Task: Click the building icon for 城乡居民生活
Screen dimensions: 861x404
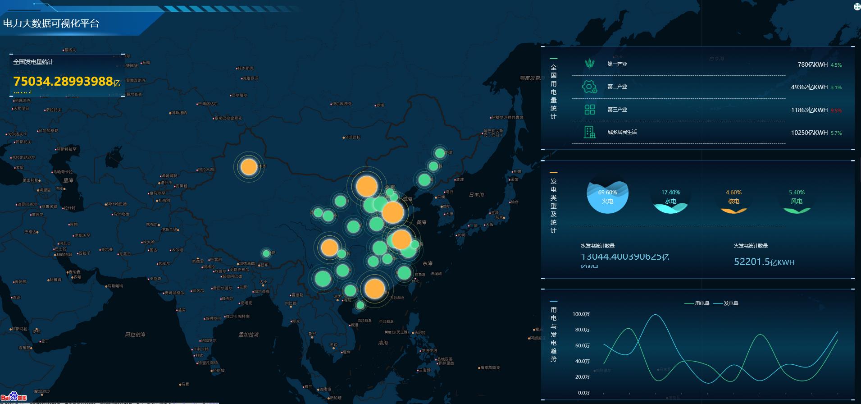Action: [x=589, y=132]
